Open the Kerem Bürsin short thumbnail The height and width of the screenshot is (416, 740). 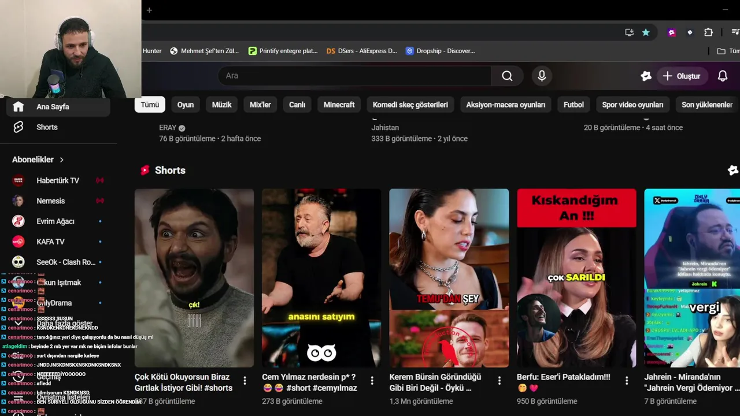point(449,278)
